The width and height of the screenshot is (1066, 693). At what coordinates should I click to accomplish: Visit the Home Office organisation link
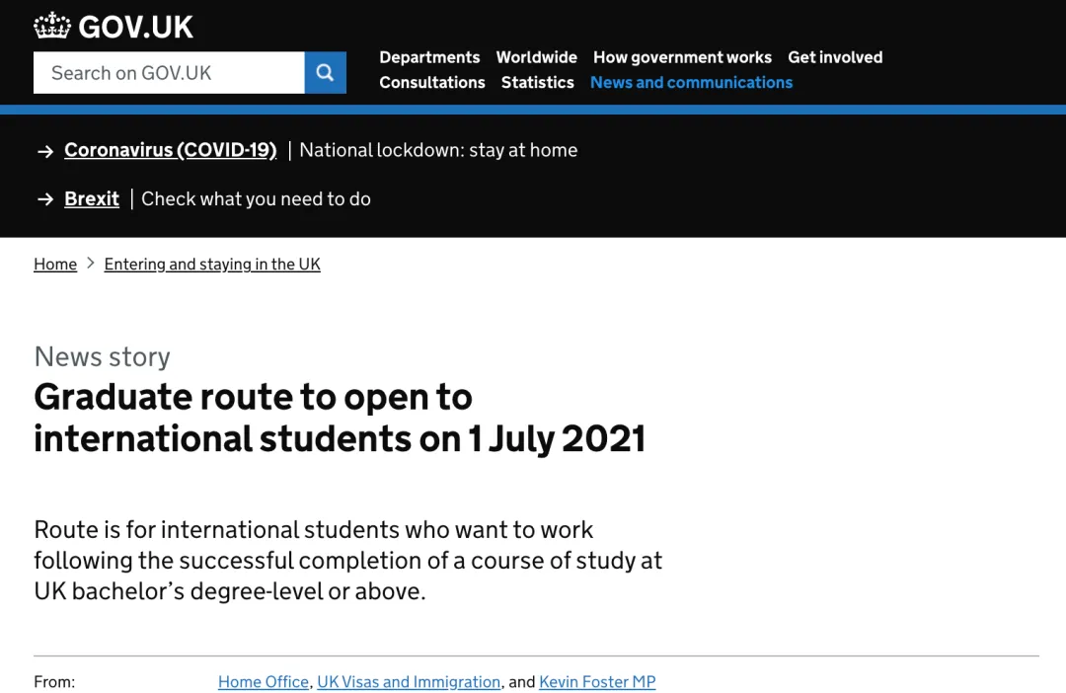pyautogui.click(x=264, y=681)
